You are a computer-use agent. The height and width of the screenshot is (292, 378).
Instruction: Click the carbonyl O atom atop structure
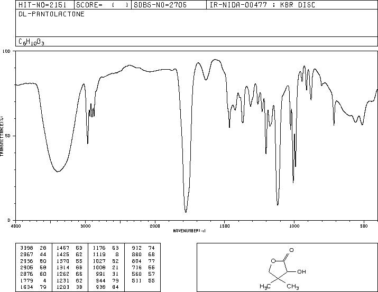click(291, 250)
